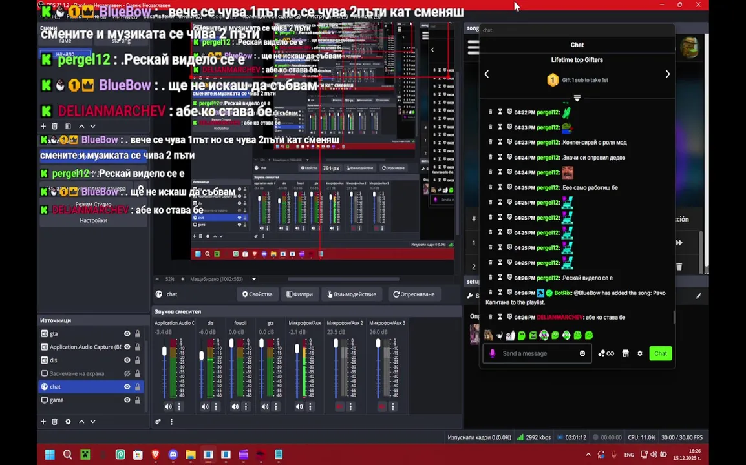746x465 pixels.
Task: Click Опресняване to refresh the browser source
Action: point(414,294)
